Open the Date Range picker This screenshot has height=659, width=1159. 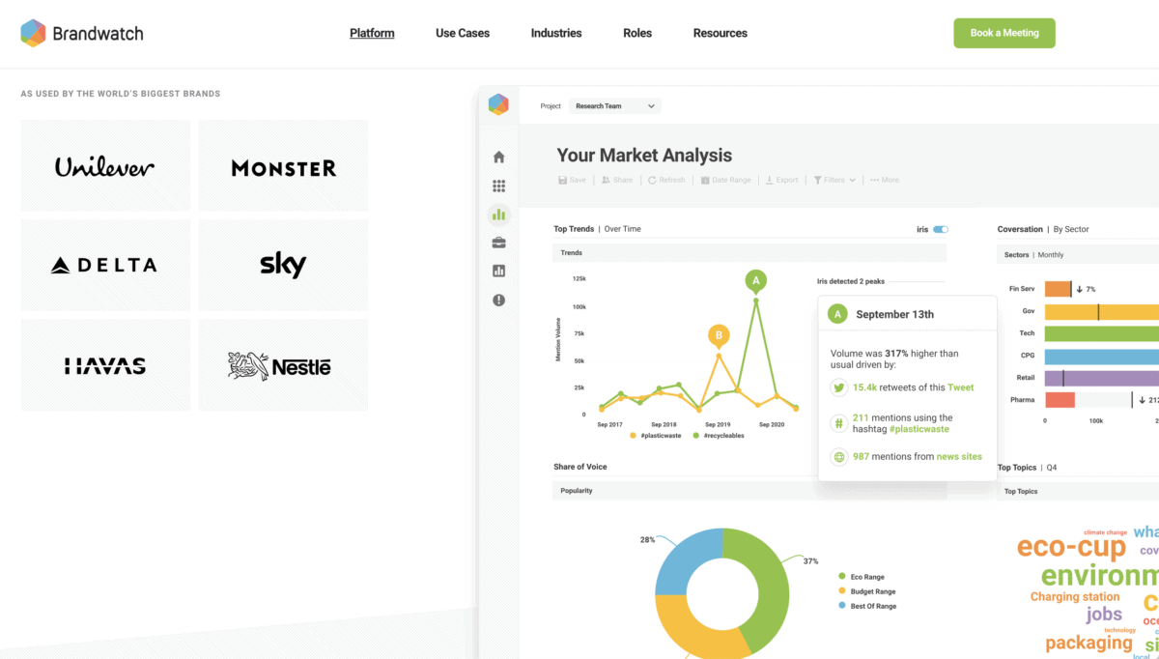click(725, 180)
